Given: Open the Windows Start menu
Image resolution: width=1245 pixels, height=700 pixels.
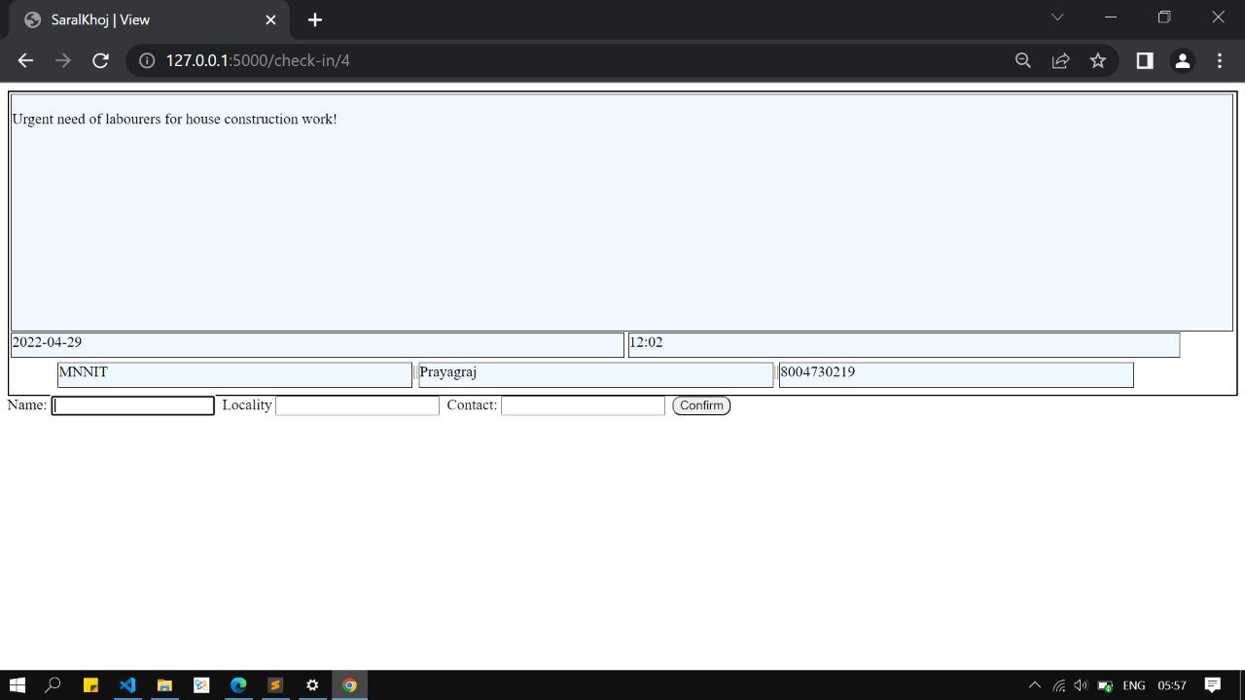Looking at the screenshot, I should 17,685.
